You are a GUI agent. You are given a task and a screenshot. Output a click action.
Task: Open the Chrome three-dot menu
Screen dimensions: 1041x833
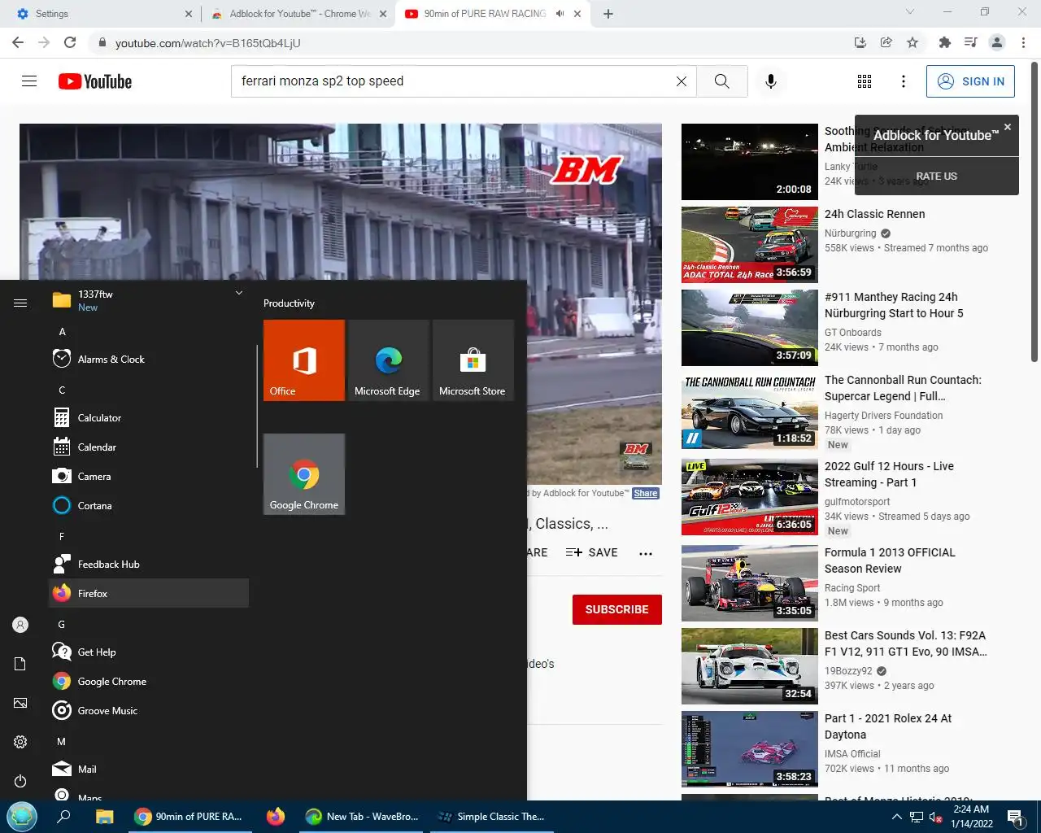[1024, 42]
